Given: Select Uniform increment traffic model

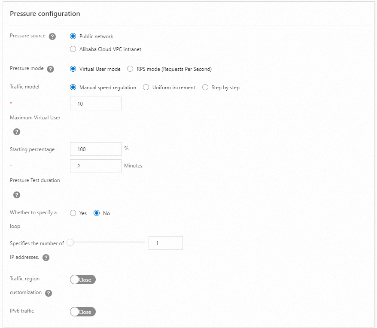Looking at the screenshot, I should click(146, 87).
